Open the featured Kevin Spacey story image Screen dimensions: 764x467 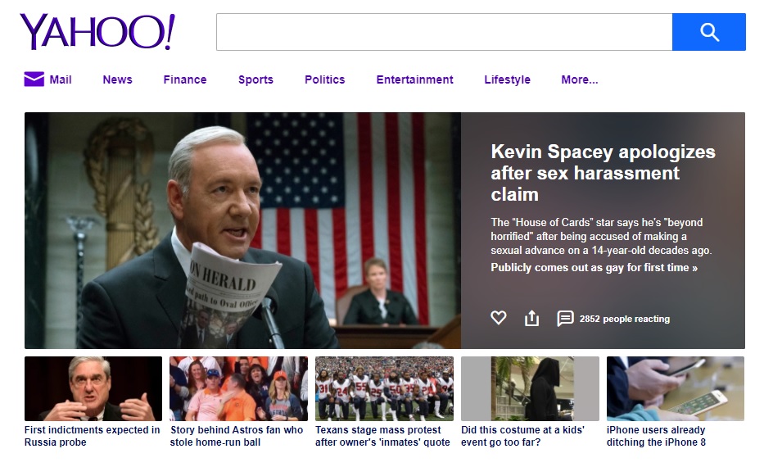click(242, 230)
